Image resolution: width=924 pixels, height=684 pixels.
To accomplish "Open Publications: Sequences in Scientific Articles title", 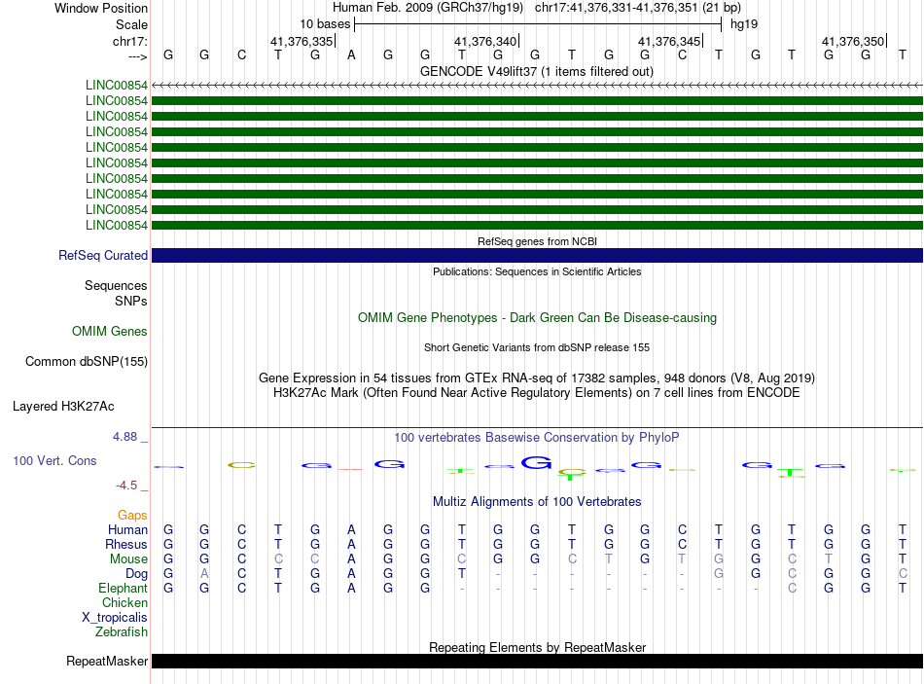I will click(537, 271).
